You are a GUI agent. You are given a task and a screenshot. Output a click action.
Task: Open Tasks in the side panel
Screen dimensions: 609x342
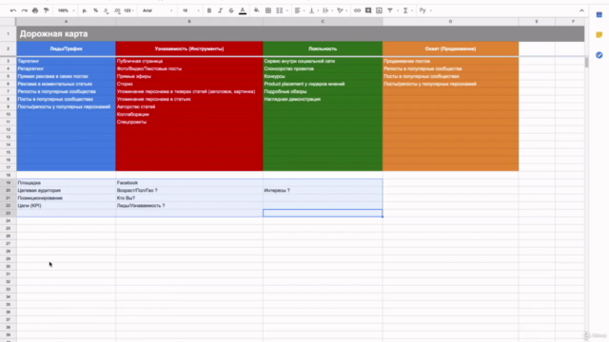coord(599,55)
